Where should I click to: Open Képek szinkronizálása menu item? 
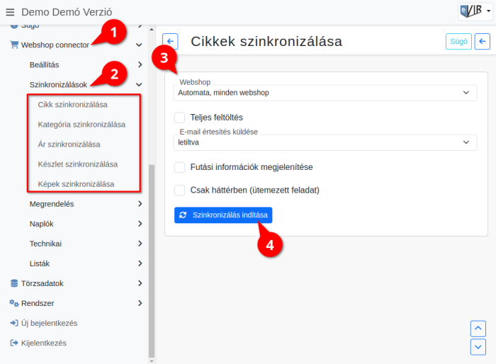76,184
